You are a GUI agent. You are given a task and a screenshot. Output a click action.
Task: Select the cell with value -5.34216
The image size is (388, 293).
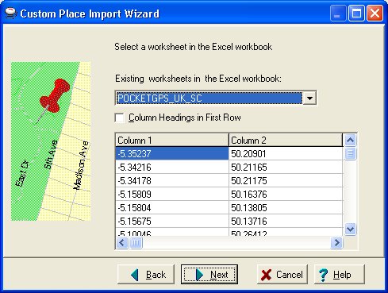coord(172,168)
